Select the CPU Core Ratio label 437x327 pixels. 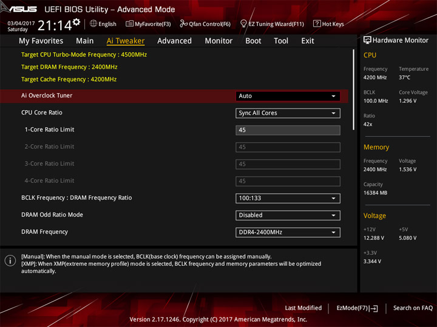[x=42, y=113]
